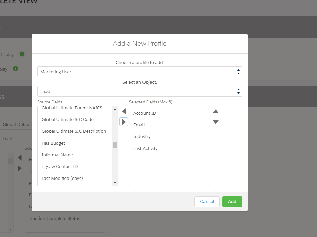Viewport: 317px width, 237px height.
Task: Move selected field up with up arrow
Action: pos(216,111)
